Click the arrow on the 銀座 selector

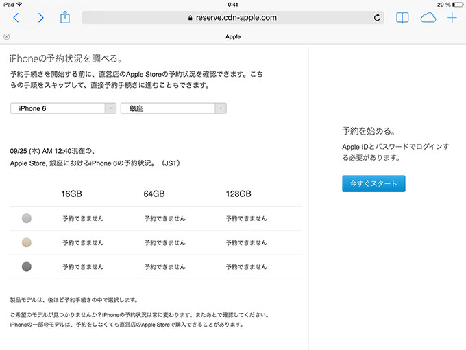tap(221, 108)
